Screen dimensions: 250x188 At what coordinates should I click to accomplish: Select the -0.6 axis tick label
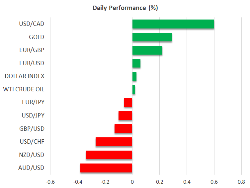[50, 182]
